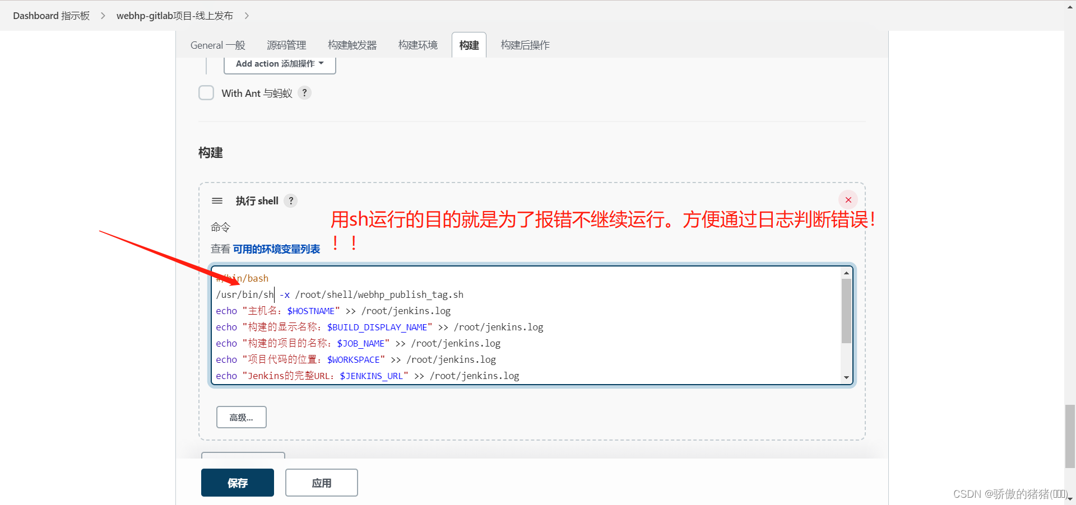Image resolution: width=1076 pixels, height=505 pixels.
Task: Switch to the 构建环境 tab
Action: point(418,45)
